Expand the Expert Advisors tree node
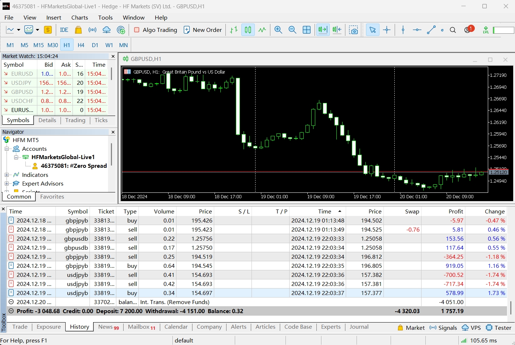 [7, 184]
